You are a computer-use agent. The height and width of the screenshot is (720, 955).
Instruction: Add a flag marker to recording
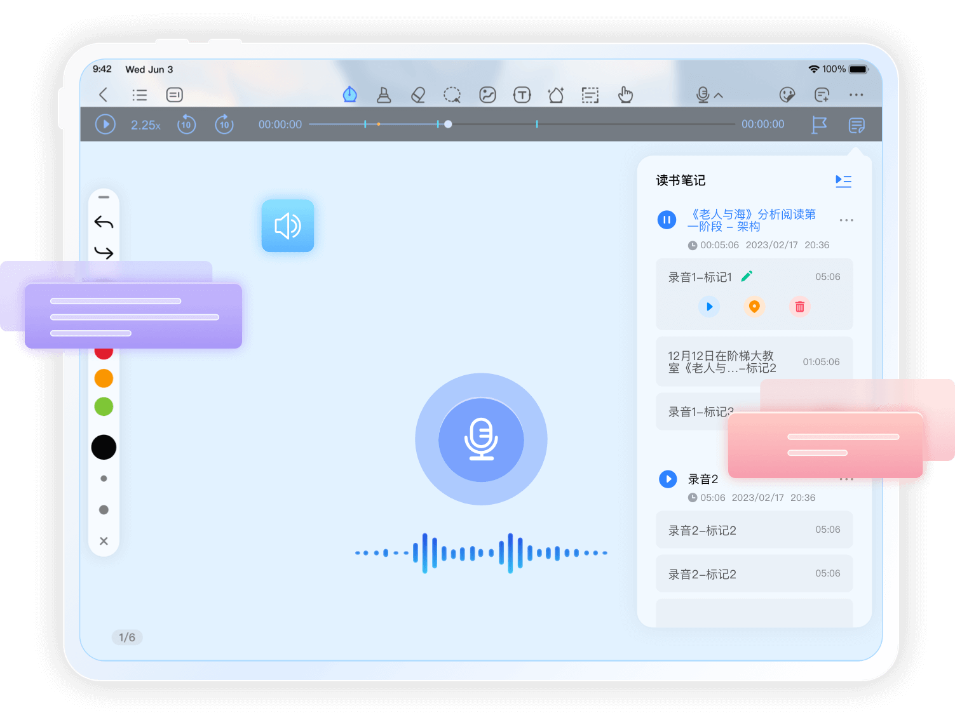(x=819, y=125)
